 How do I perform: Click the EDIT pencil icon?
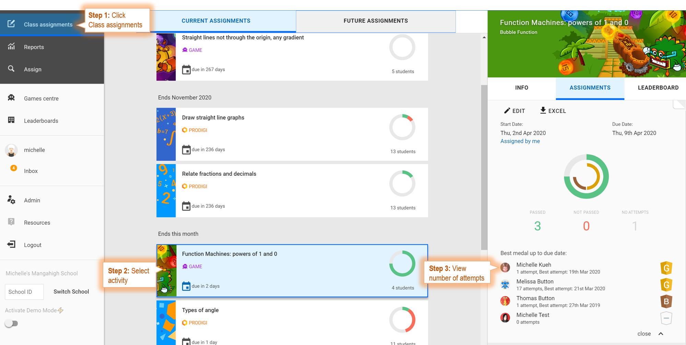[507, 110]
